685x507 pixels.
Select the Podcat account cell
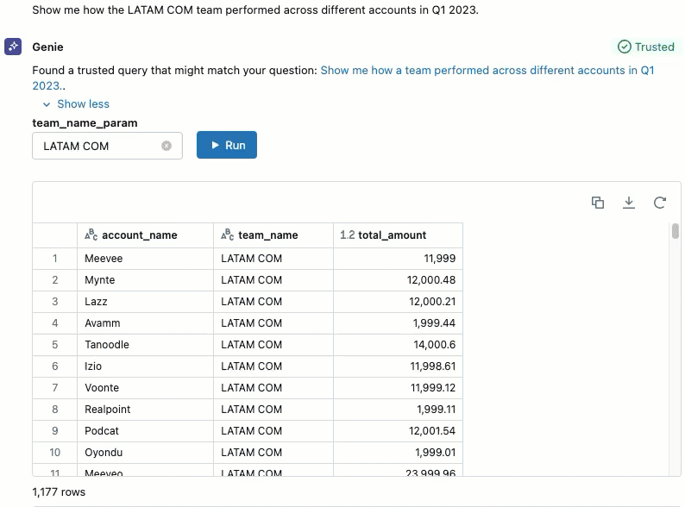(x=146, y=431)
